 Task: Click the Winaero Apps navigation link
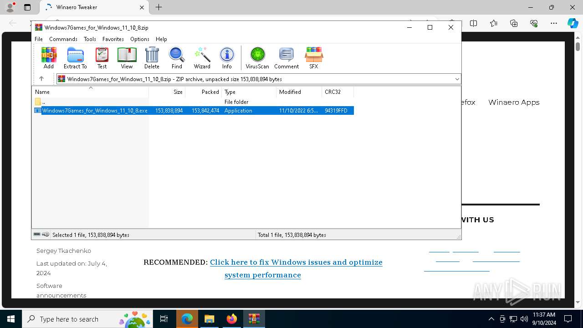[514, 102]
